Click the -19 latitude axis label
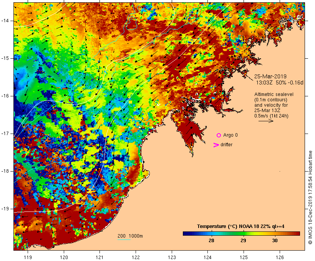The height and width of the screenshot is (261, 315). click(5, 209)
